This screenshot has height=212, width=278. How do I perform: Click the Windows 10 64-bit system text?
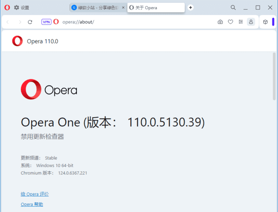[47, 166]
